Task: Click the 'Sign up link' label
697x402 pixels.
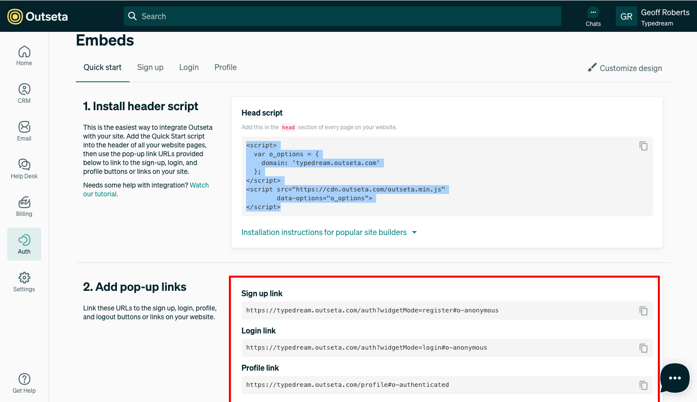Action: [262, 294]
